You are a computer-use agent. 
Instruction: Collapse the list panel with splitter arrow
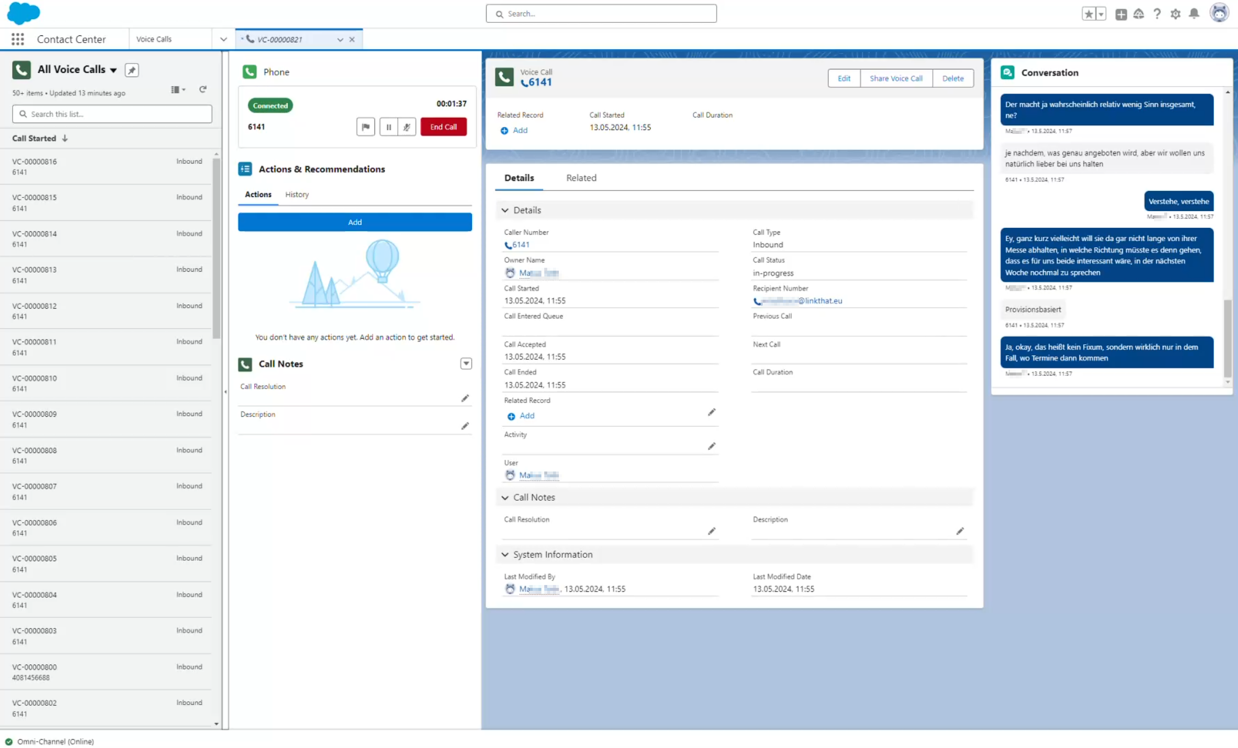tap(226, 392)
